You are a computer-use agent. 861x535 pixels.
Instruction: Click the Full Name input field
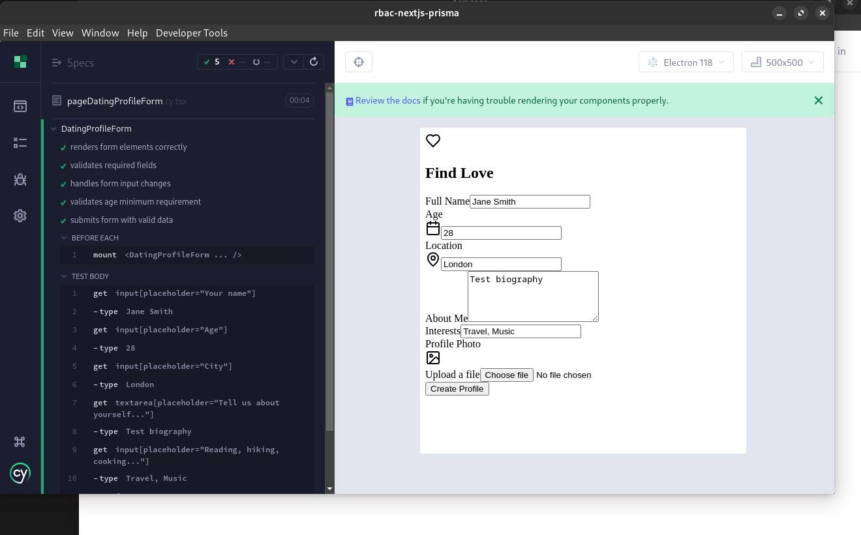[x=530, y=201]
